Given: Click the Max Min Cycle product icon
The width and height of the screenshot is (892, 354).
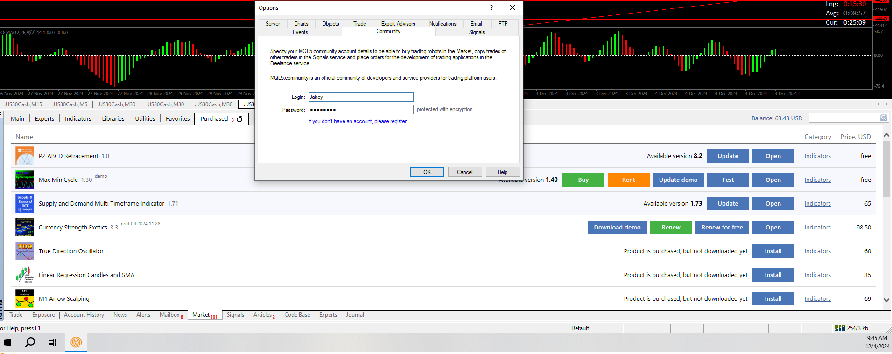Looking at the screenshot, I should (25, 180).
